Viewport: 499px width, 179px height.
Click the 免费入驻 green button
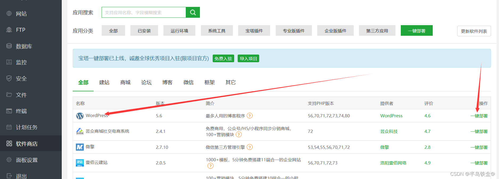(x=223, y=59)
